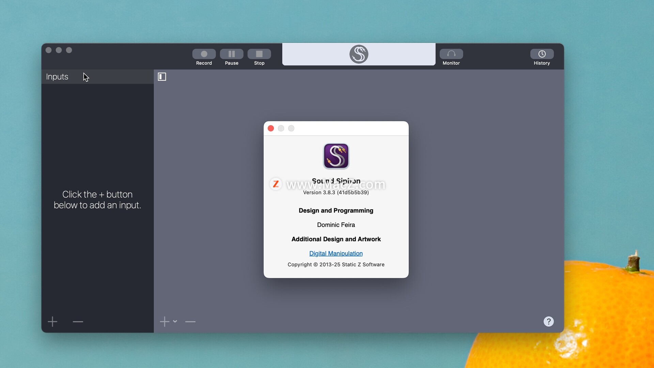This screenshot has height=368, width=654.
Task: Add an output with the plus button
Action: [x=165, y=321]
